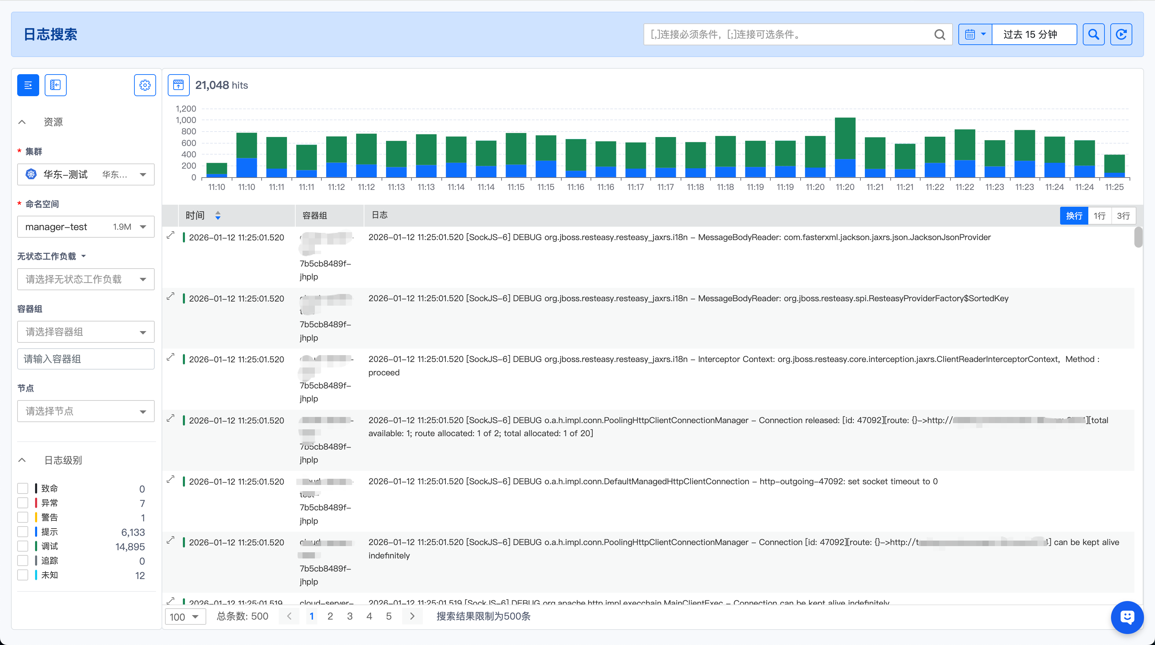Switch log display to 3行

coord(1123,216)
